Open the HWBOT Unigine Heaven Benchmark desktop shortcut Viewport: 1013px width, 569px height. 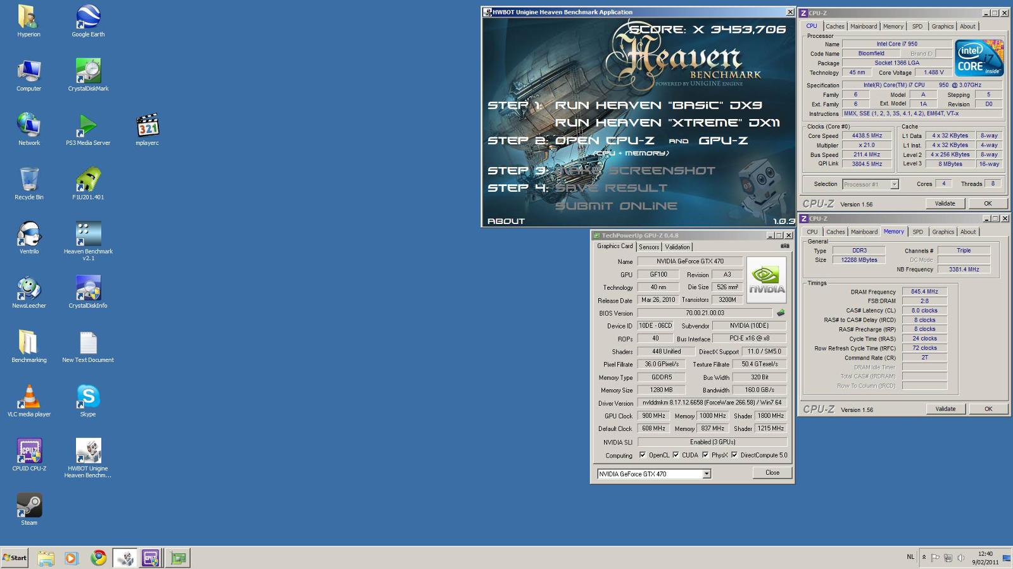[88, 459]
